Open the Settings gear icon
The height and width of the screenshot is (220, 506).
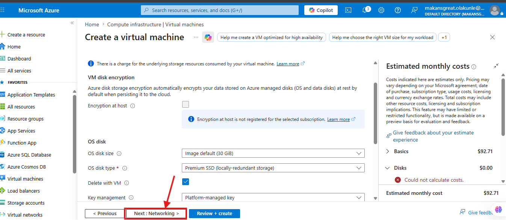click(381, 10)
